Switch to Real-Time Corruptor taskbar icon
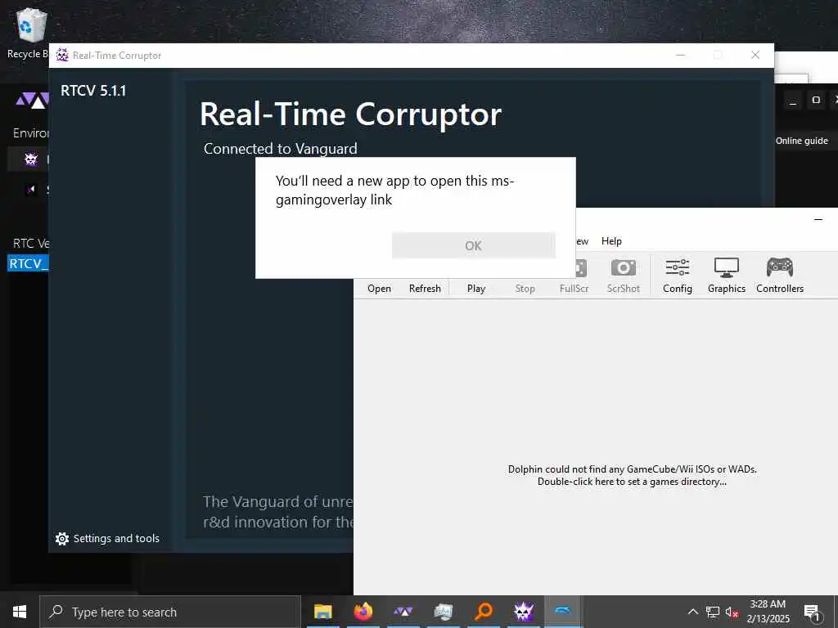 [x=523, y=612]
